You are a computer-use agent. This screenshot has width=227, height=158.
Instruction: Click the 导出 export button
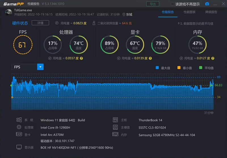pos(153,4)
